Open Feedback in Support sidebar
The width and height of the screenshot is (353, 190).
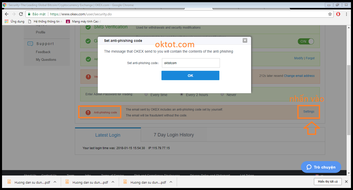[x=43, y=52]
